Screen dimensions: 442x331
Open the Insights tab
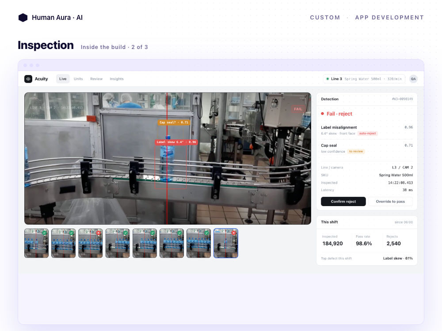coord(117,79)
